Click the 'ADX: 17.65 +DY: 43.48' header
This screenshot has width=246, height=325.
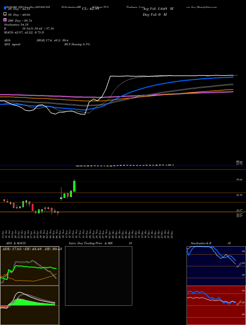(22, 249)
